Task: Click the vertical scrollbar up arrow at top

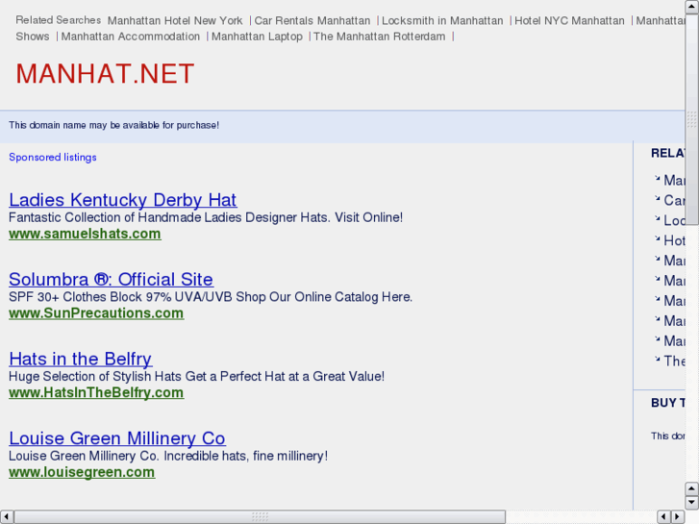Action: pyautogui.click(x=691, y=7)
